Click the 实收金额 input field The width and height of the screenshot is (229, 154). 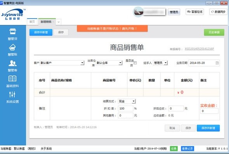tap(209, 111)
